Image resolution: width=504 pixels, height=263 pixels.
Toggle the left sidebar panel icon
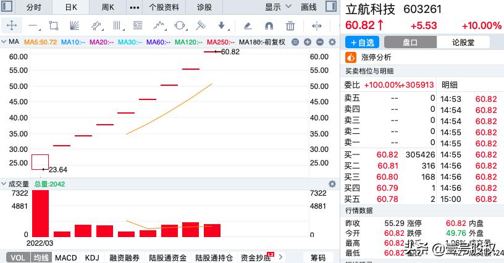tap(7, 6)
